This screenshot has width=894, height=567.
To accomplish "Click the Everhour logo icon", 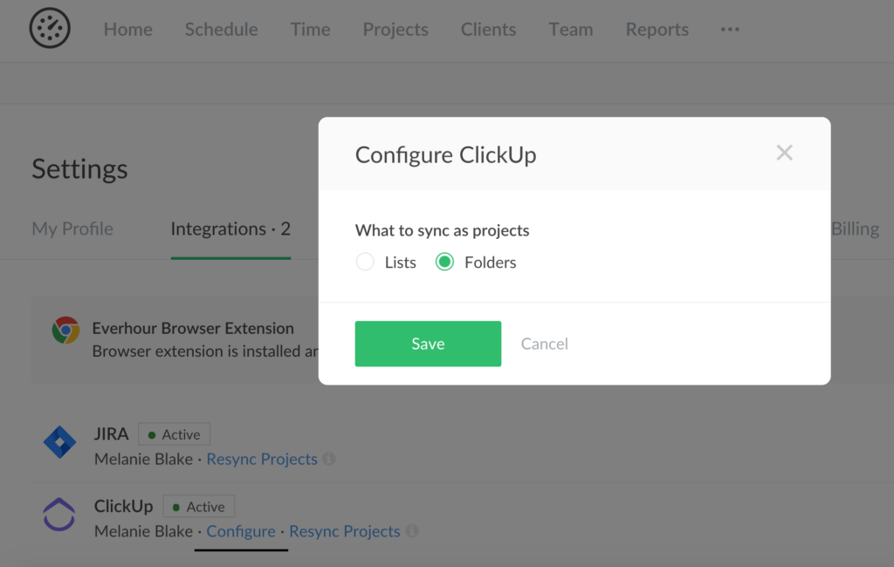I will [x=50, y=28].
